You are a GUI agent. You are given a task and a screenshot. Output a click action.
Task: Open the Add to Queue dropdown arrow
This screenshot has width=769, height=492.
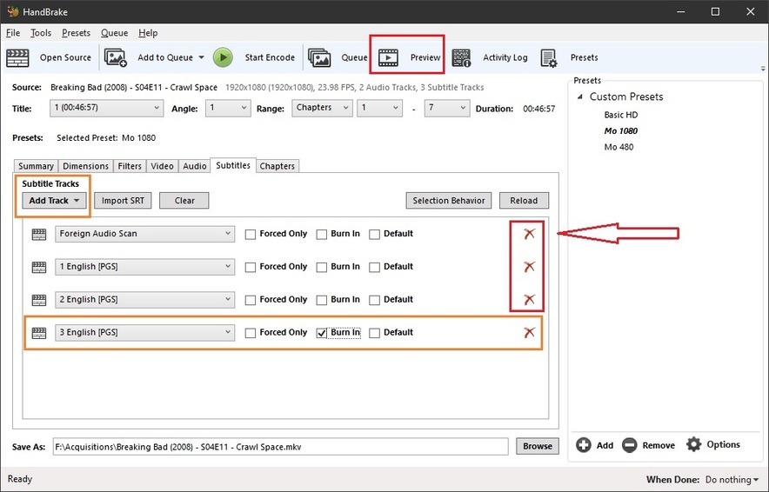[x=201, y=57]
